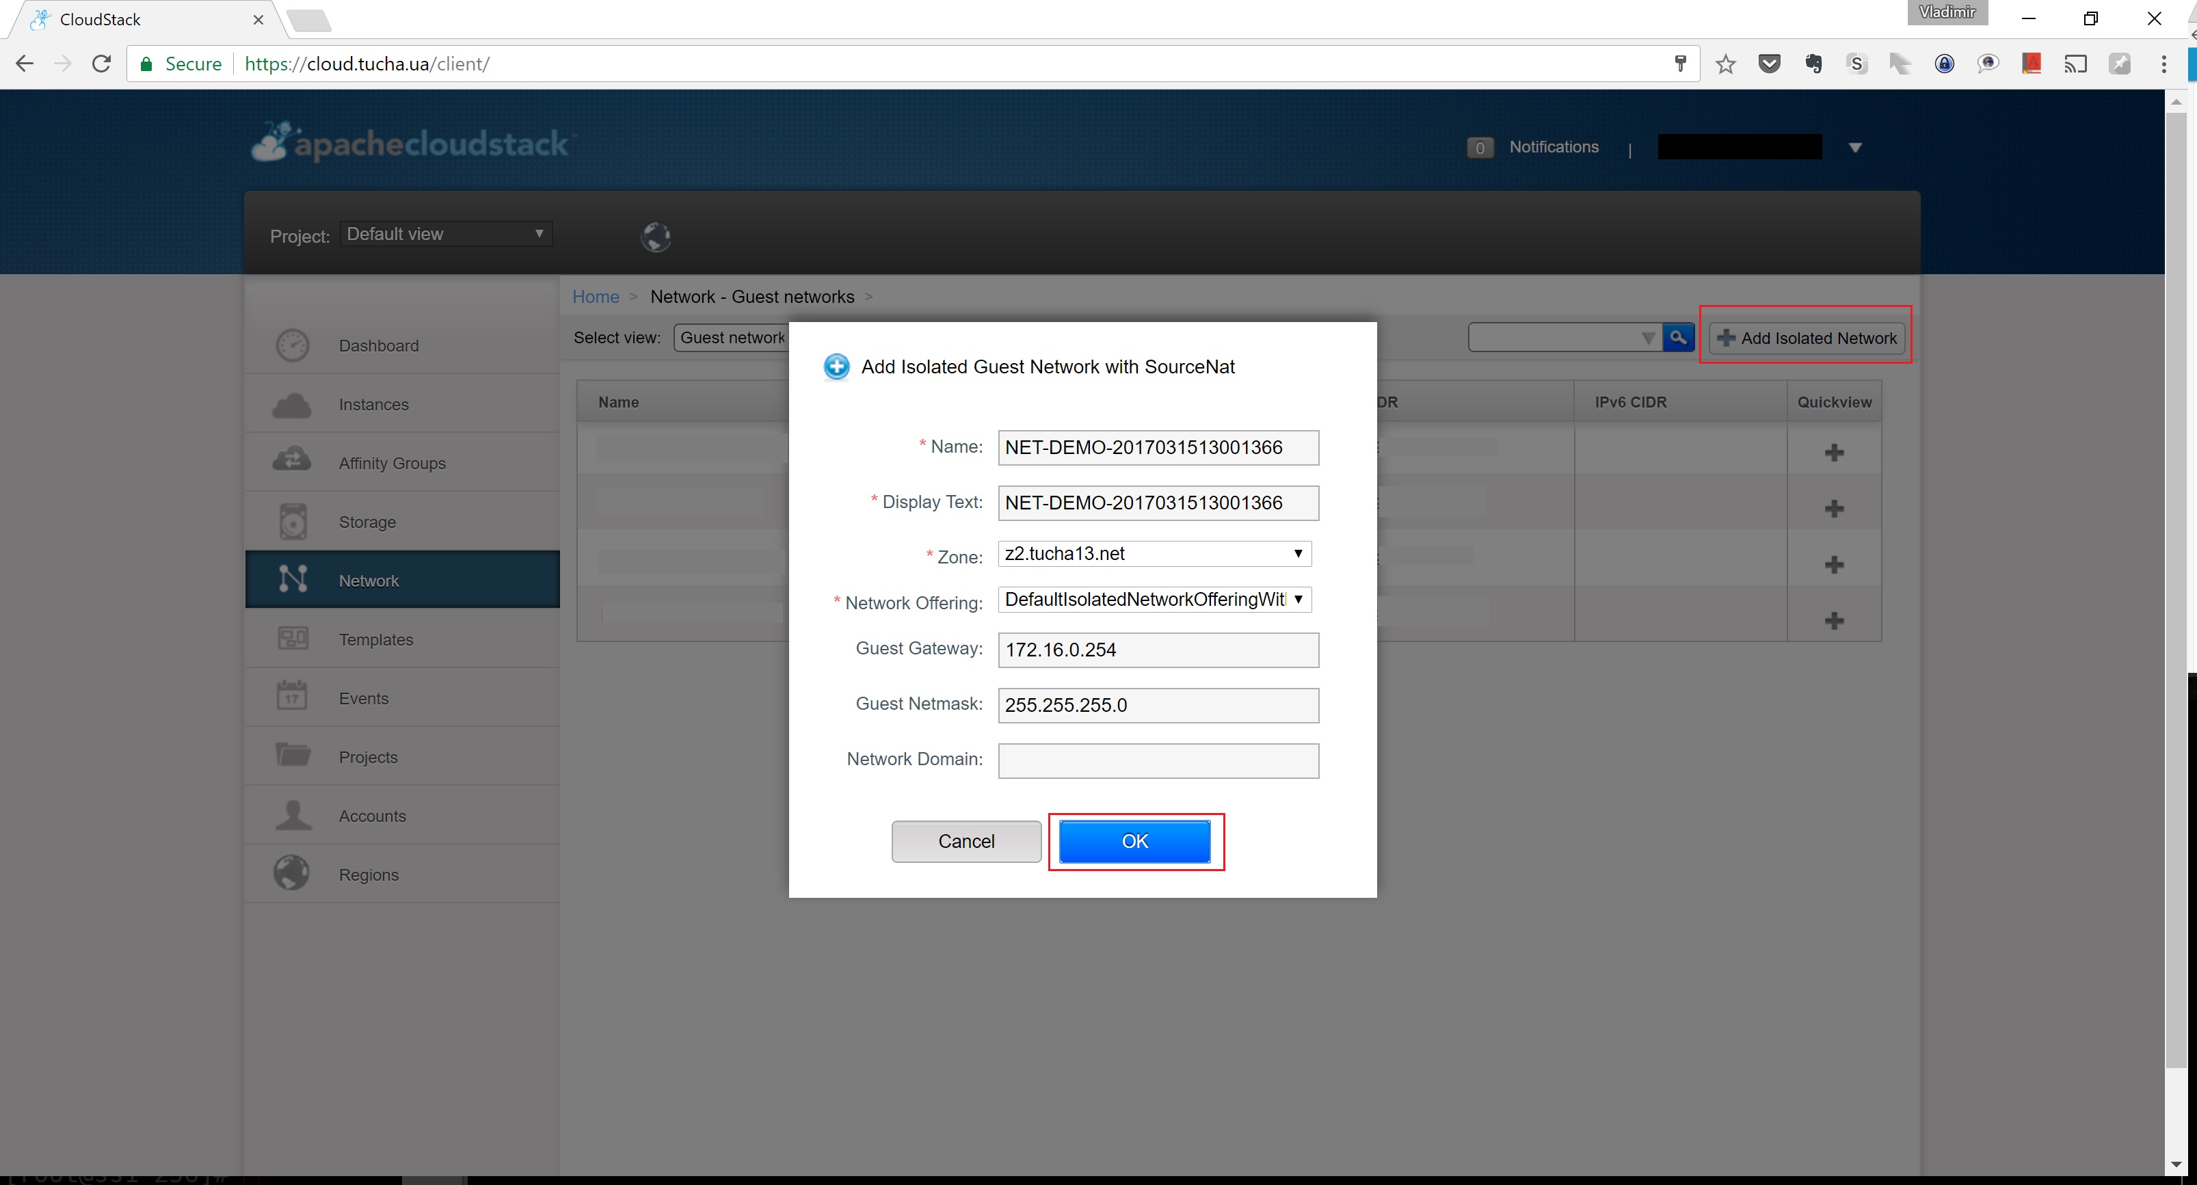
Task: Click the Evernote extension icon
Action: 1813,64
